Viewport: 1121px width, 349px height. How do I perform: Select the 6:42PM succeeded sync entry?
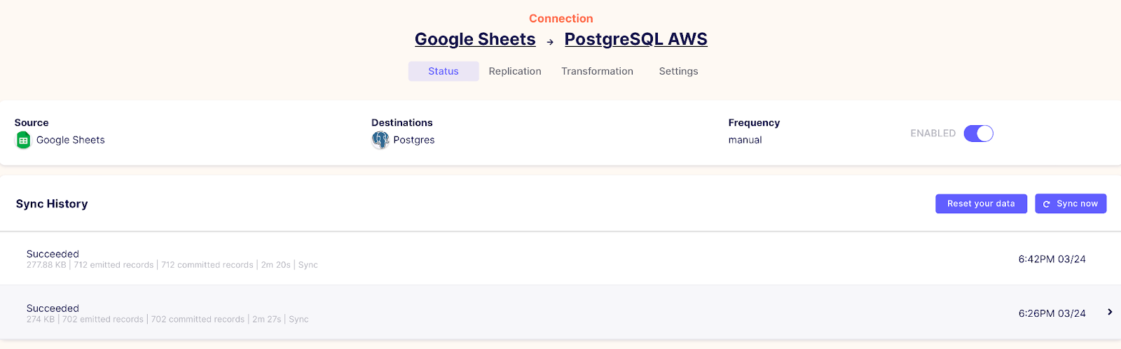560,259
